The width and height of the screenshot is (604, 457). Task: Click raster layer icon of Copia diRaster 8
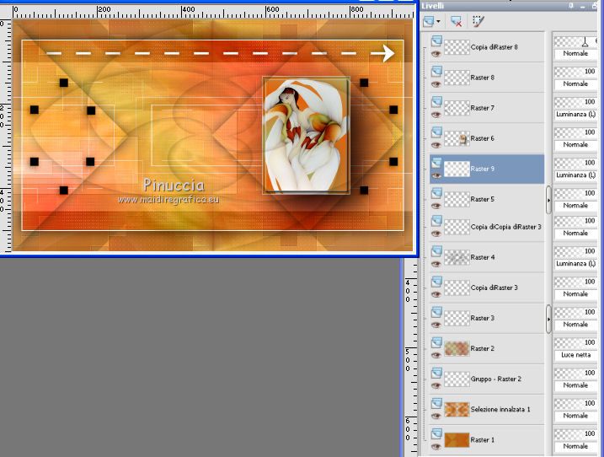436,40
